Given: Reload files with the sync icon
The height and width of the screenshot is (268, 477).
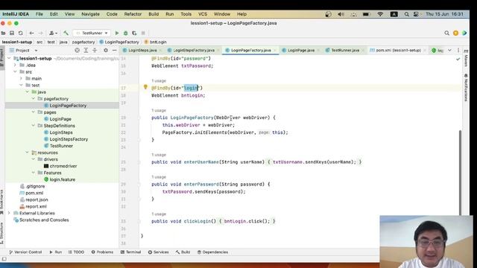Looking at the screenshot, I should (20, 33).
